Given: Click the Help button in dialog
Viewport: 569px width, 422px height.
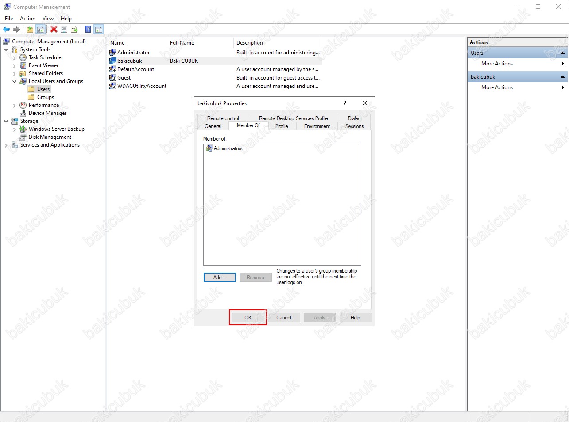Looking at the screenshot, I should click(x=356, y=318).
